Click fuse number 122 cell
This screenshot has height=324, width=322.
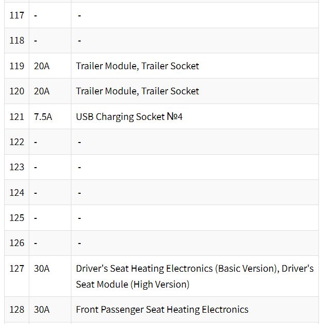click(x=17, y=142)
